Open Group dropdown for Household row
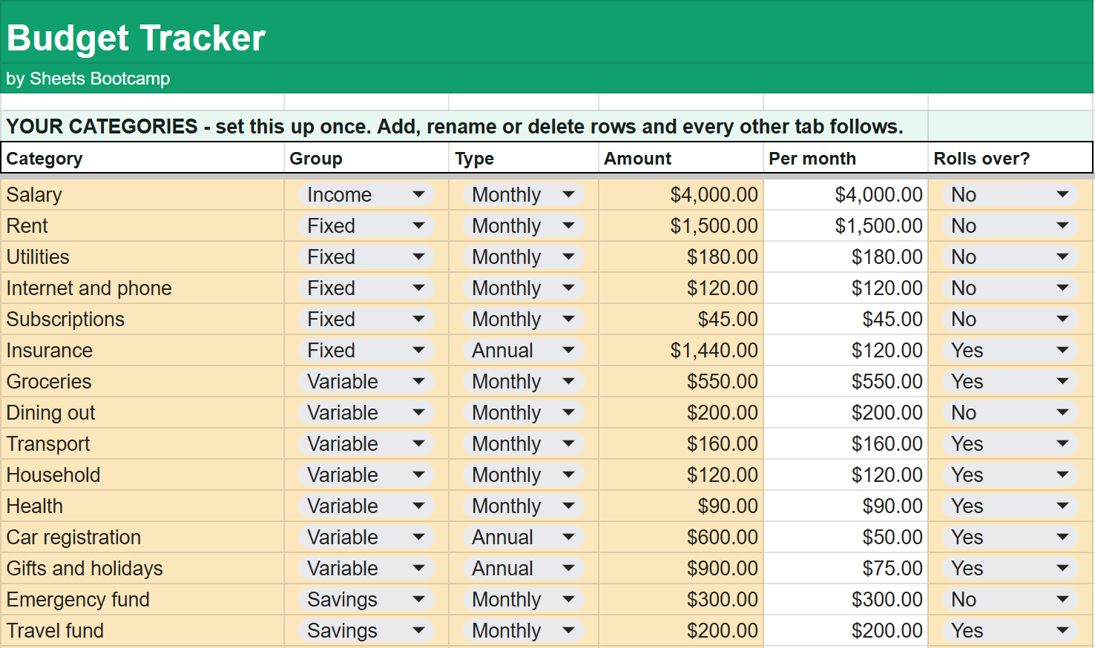The width and height of the screenshot is (1095, 648). tap(366, 475)
